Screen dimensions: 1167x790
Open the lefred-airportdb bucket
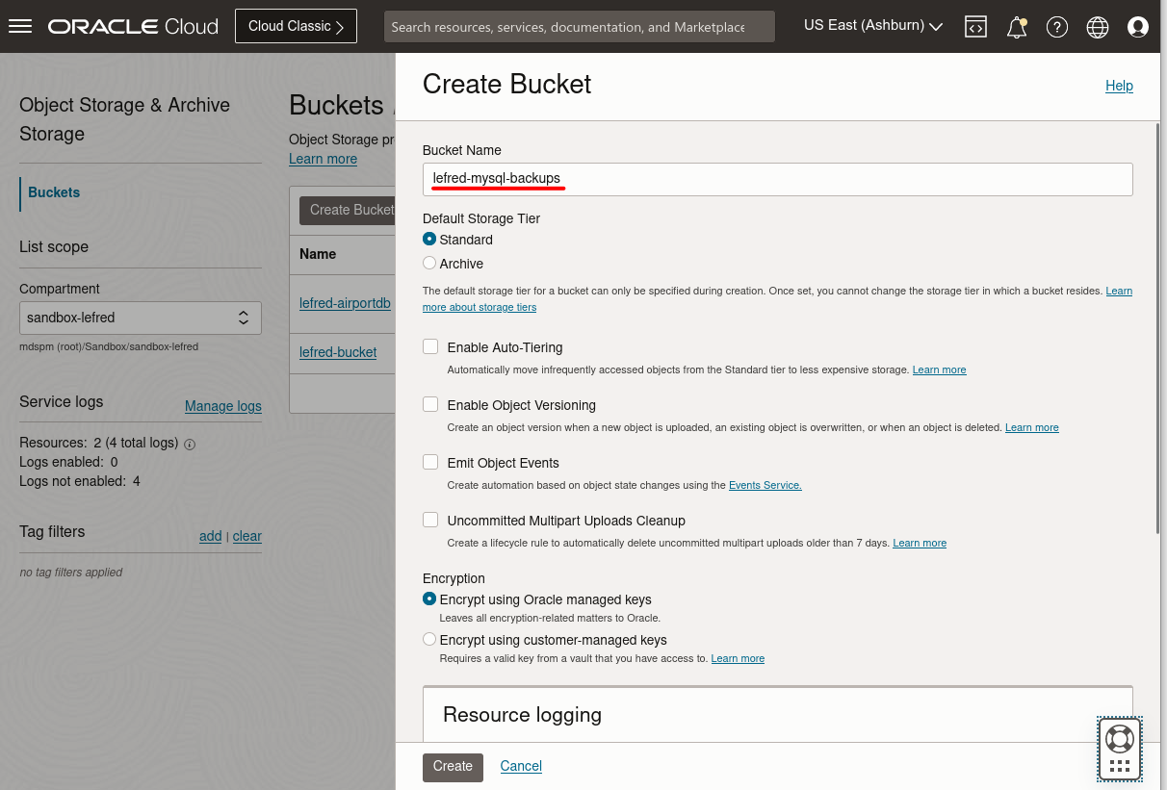(345, 302)
